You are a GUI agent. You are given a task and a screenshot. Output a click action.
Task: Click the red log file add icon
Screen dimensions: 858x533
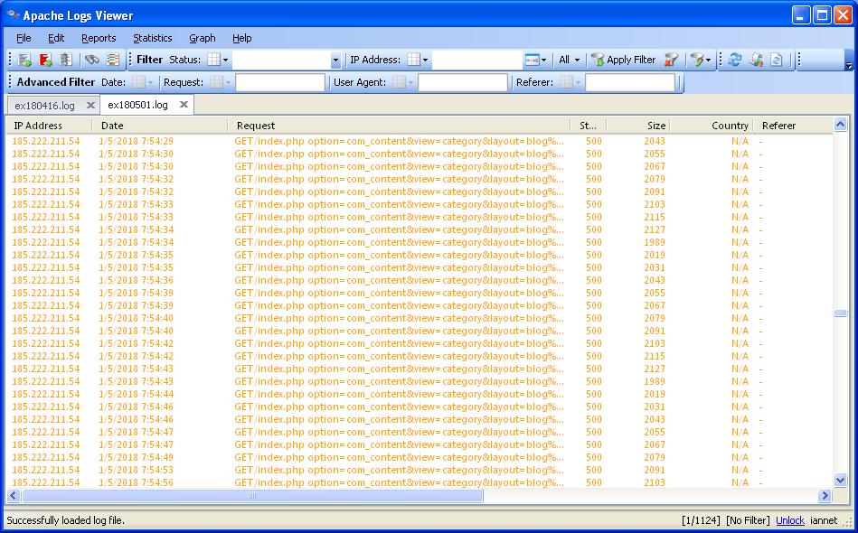click(45, 60)
